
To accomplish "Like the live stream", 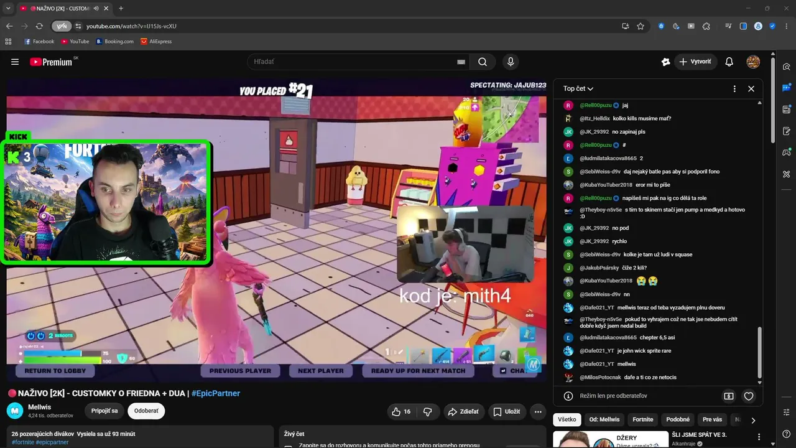I will (401, 411).
